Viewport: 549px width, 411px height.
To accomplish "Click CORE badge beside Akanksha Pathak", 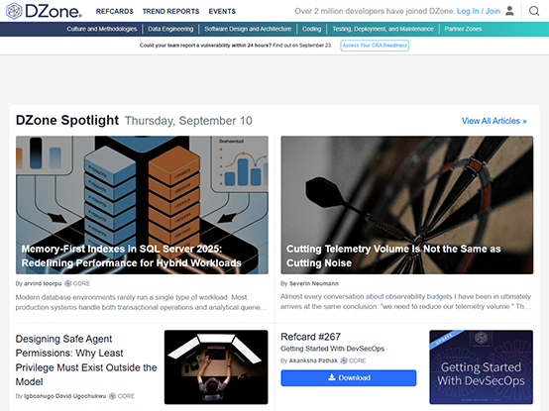I will [x=353, y=360].
